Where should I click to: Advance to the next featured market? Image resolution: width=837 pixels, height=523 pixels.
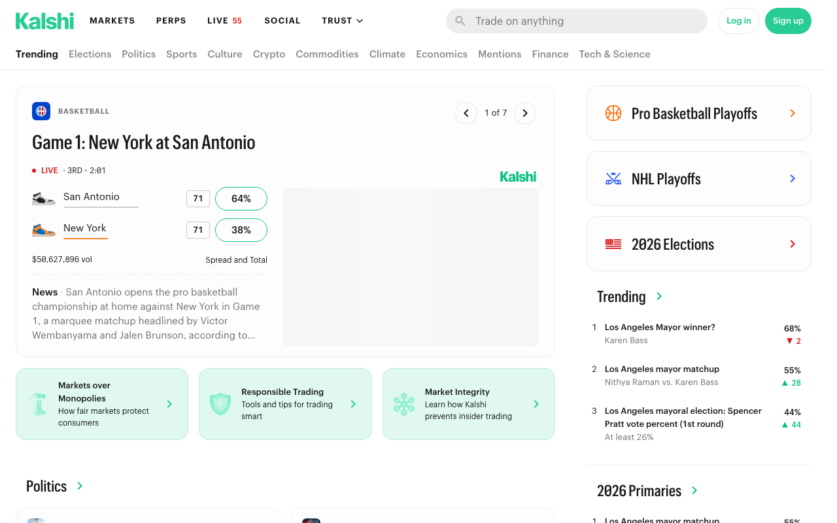tap(525, 113)
